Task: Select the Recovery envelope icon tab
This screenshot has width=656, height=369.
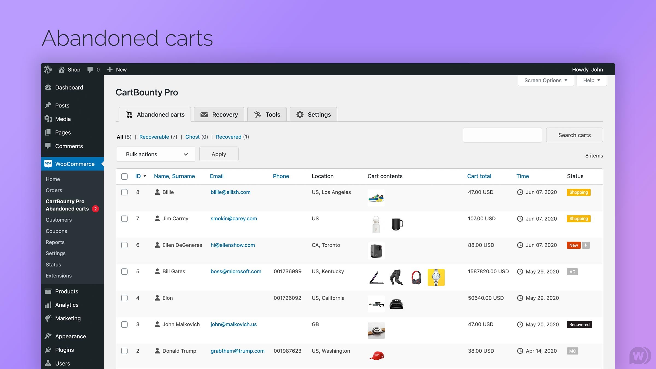Action: click(x=204, y=115)
